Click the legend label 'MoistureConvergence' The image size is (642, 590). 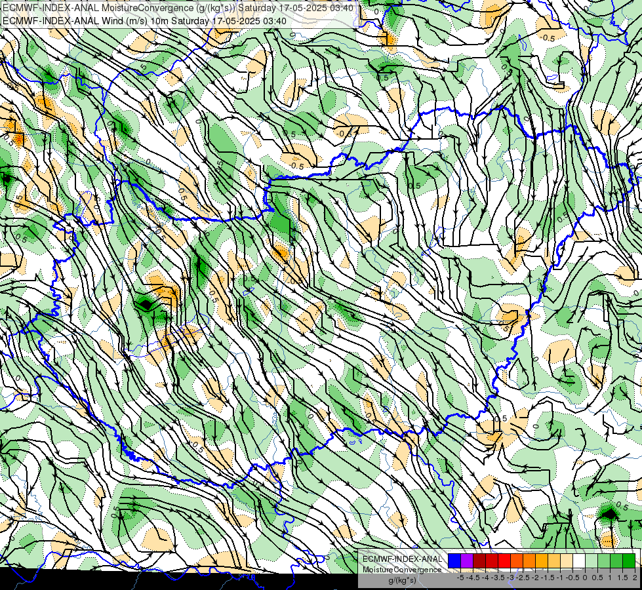click(x=402, y=570)
